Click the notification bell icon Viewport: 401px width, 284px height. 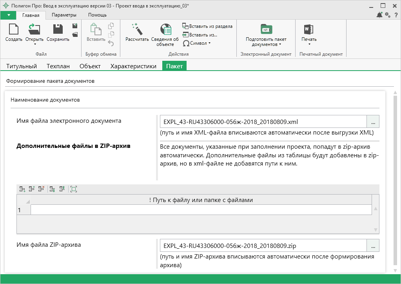(379, 15)
